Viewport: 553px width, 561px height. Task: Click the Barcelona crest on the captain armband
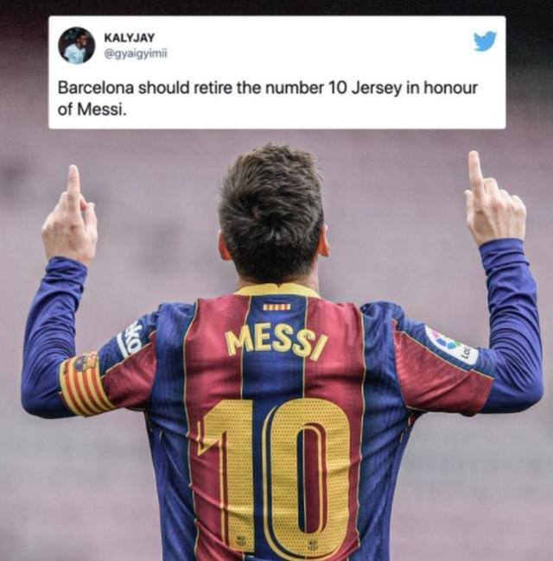pyautogui.click(x=86, y=362)
